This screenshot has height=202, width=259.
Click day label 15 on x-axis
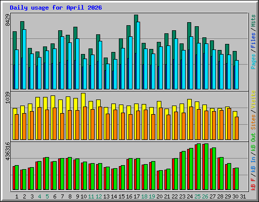coord(121,196)
